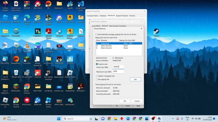Open Telegram desktop shortcut
Image resolution: width=218 pixels, height=122 pixels.
(59, 33)
